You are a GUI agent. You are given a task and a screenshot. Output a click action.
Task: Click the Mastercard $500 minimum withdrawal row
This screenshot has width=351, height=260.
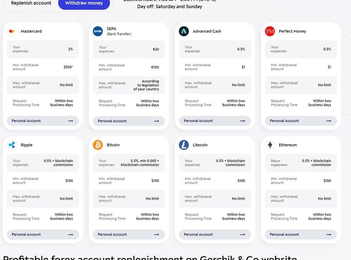(43, 67)
